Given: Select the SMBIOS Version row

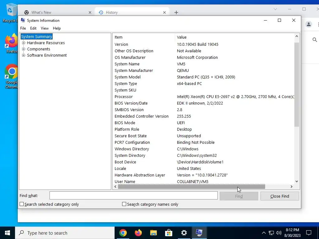Looking at the screenshot, I should tap(203, 110).
